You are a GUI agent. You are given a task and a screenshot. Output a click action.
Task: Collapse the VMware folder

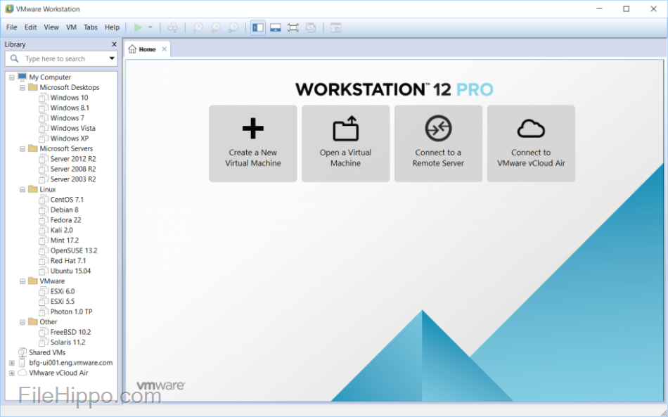(23, 281)
